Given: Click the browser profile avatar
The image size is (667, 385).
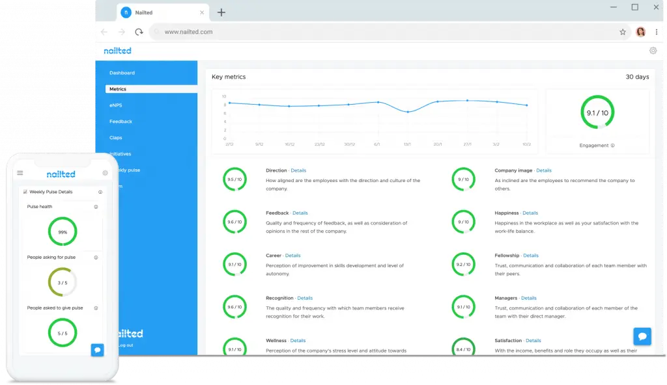Looking at the screenshot, I should pyautogui.click(x=640, y=31).
